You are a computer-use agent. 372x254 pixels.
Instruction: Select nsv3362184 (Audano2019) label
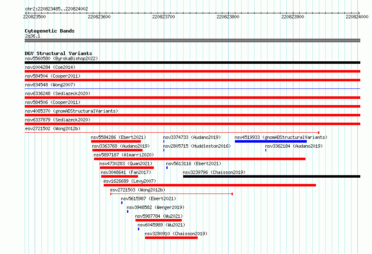[x=294, y=146]
